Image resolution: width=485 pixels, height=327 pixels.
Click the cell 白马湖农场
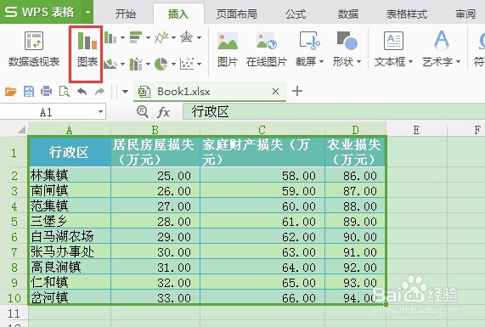[x=70, y=237]
